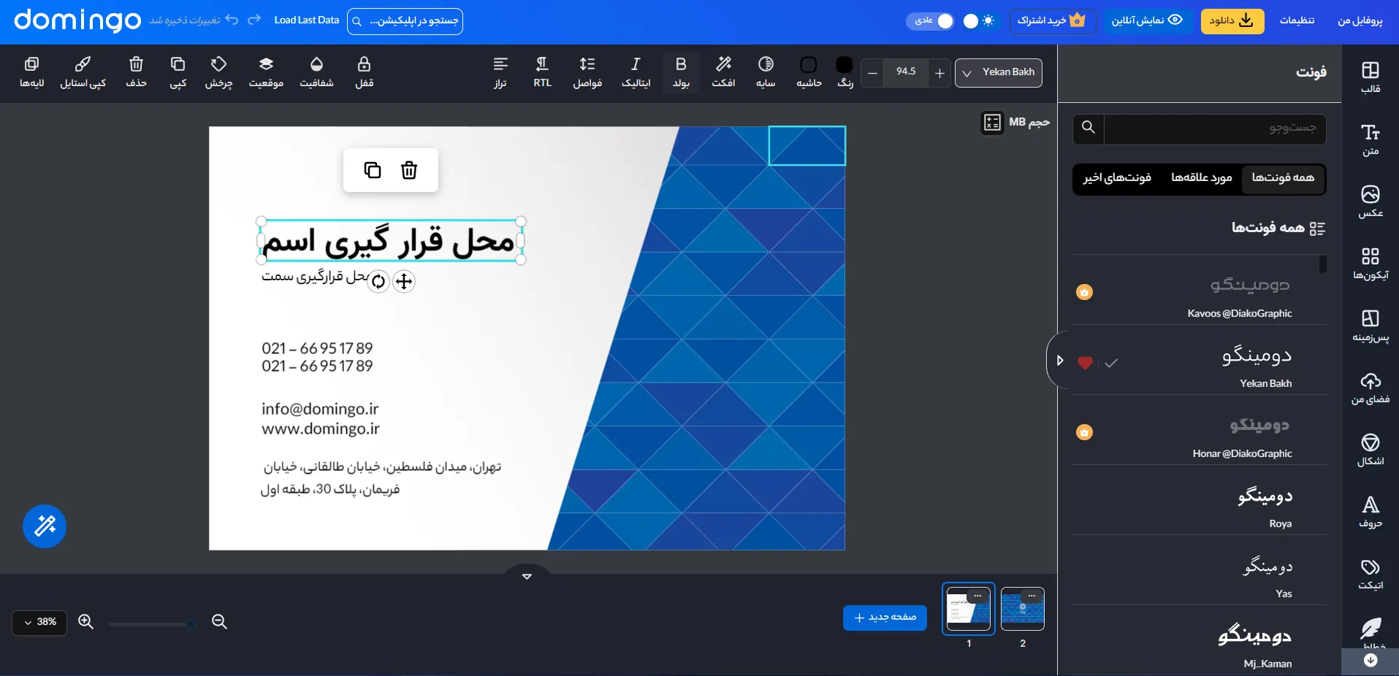Click the Redo arrow in header

254,20
